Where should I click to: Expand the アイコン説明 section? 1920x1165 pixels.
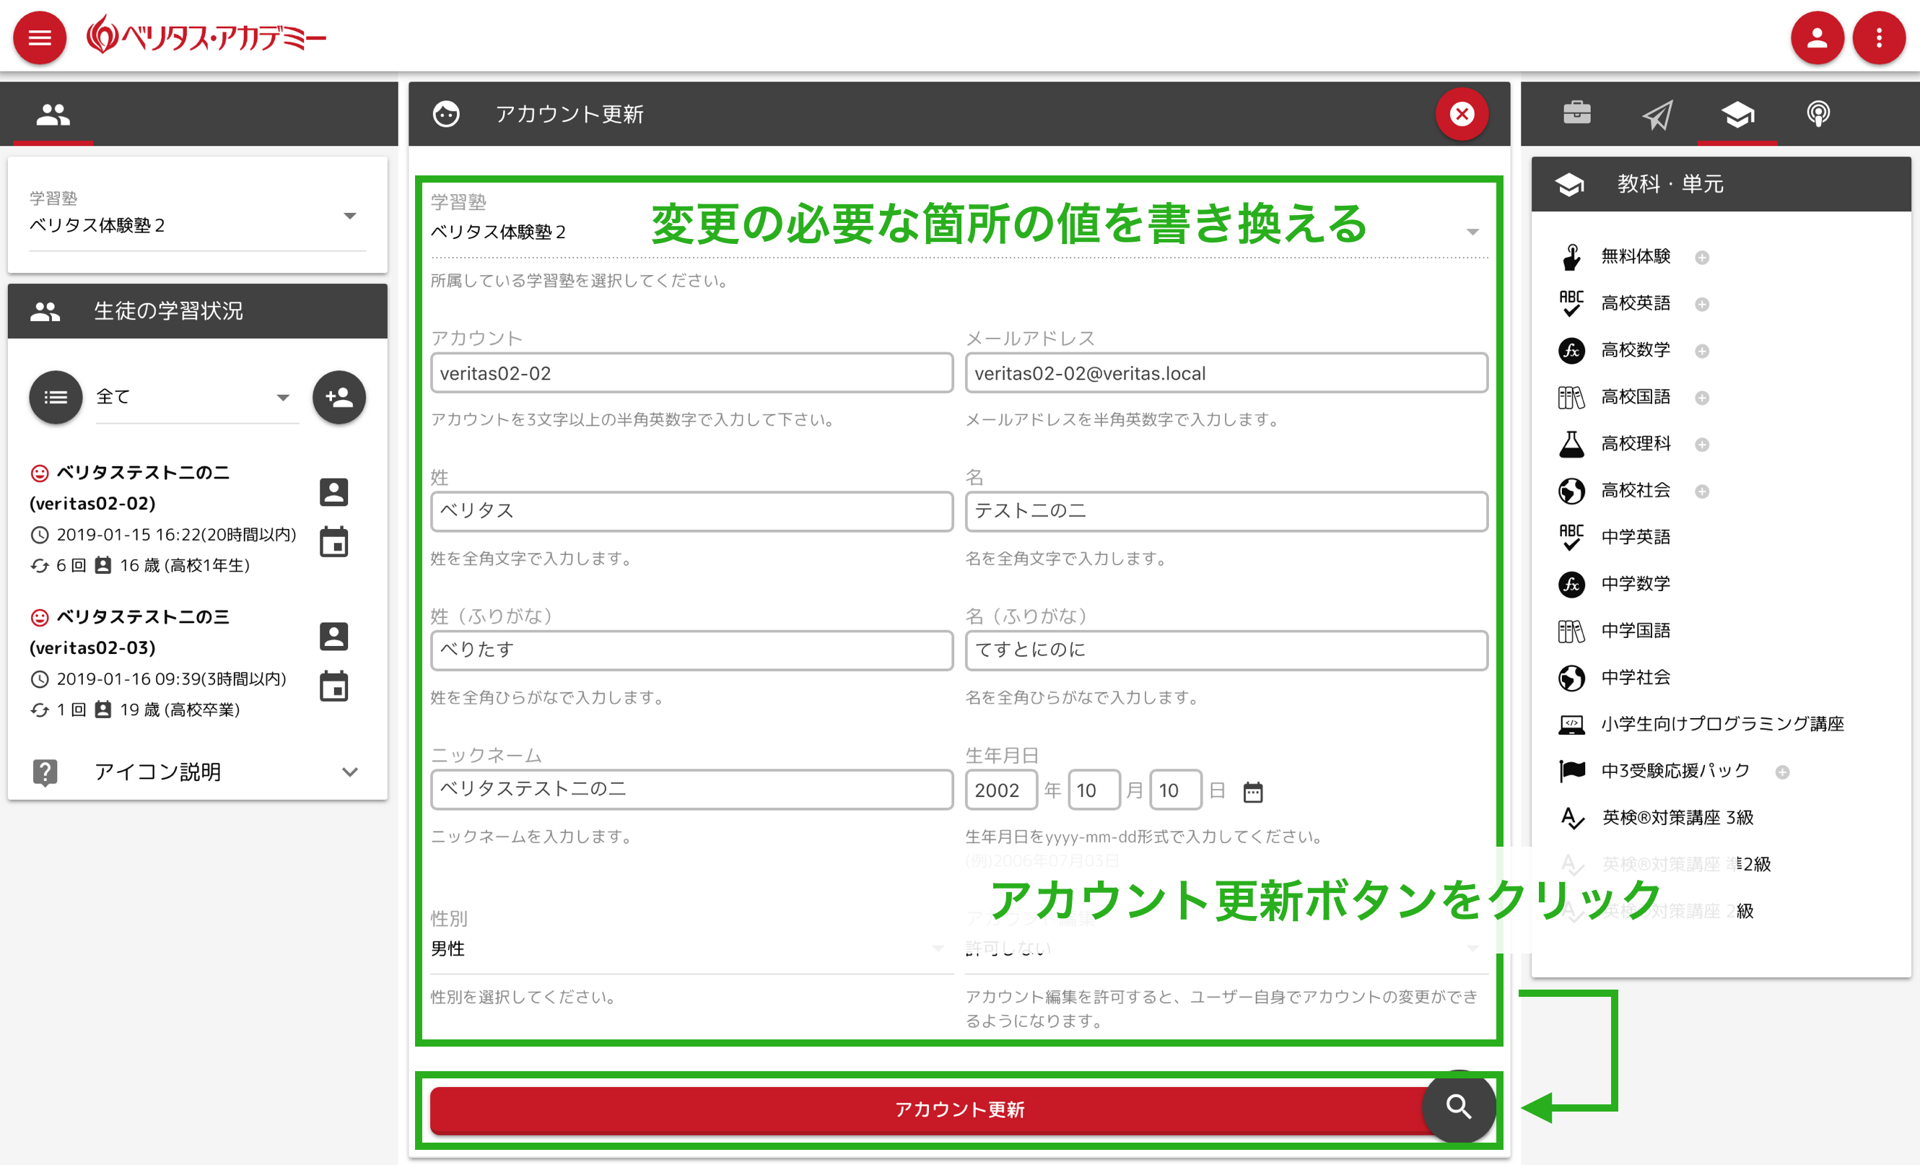(x=197, y=772)
